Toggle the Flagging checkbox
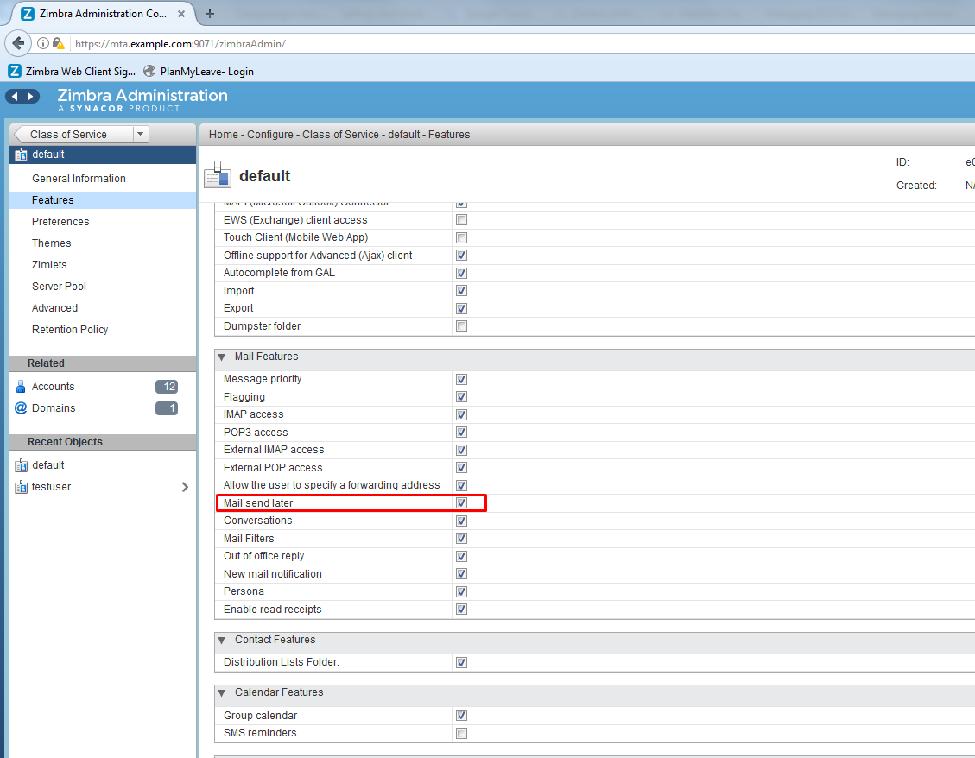The image size is (975, 758). pos(461,397)
